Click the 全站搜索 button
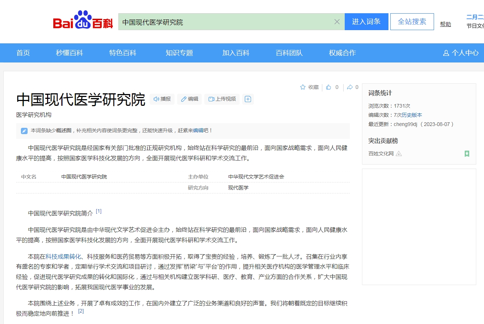Screen dimensions: 484x324 (412, 22)
